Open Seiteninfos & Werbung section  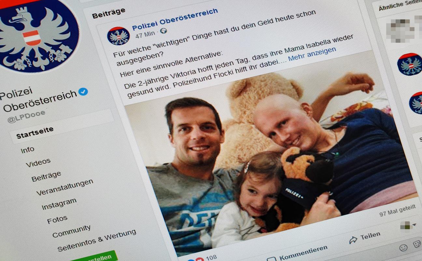pyautogui.click(x=97, y=240)
